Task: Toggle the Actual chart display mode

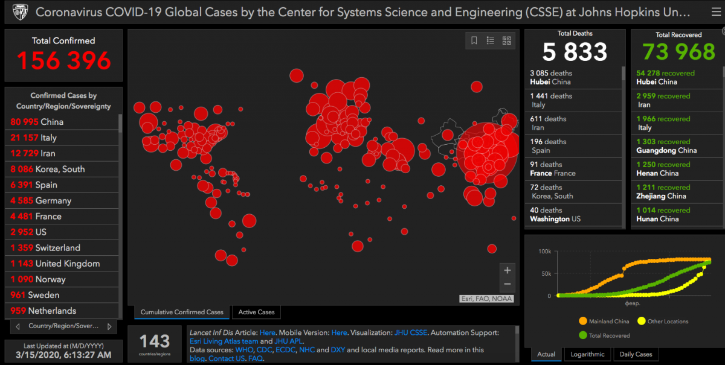Action: click(546, 355)
